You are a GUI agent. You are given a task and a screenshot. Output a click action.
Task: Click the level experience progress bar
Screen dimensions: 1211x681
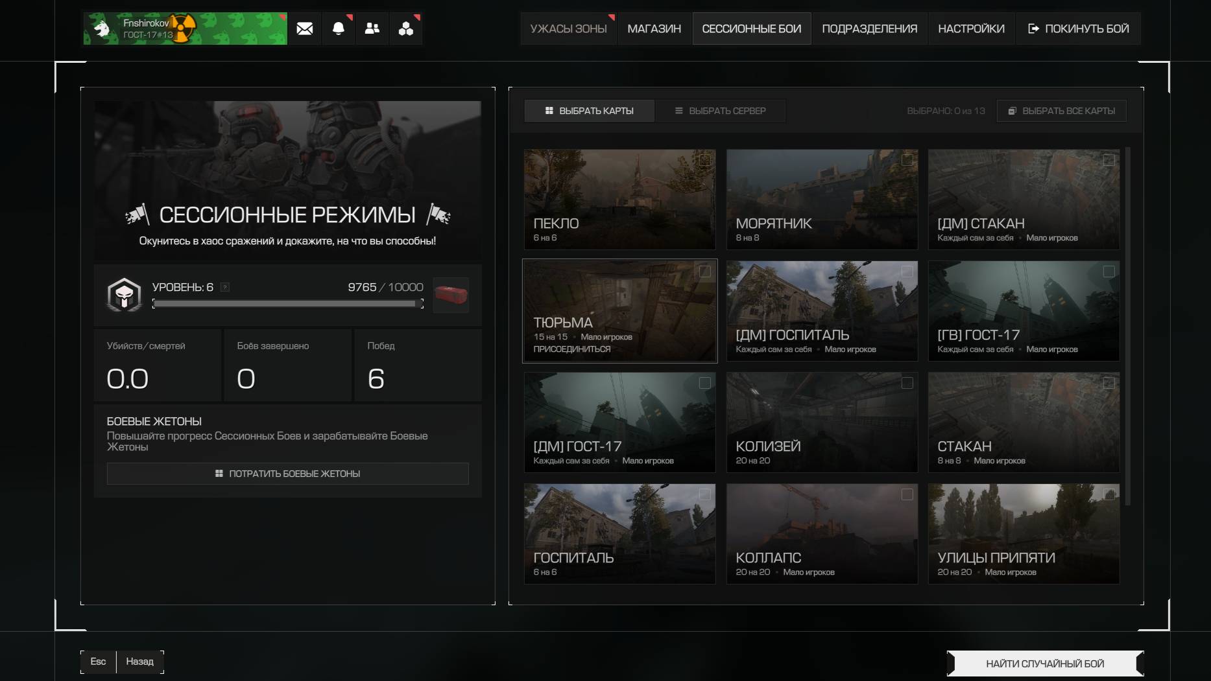pyautogui.click(x=288, y=303)
